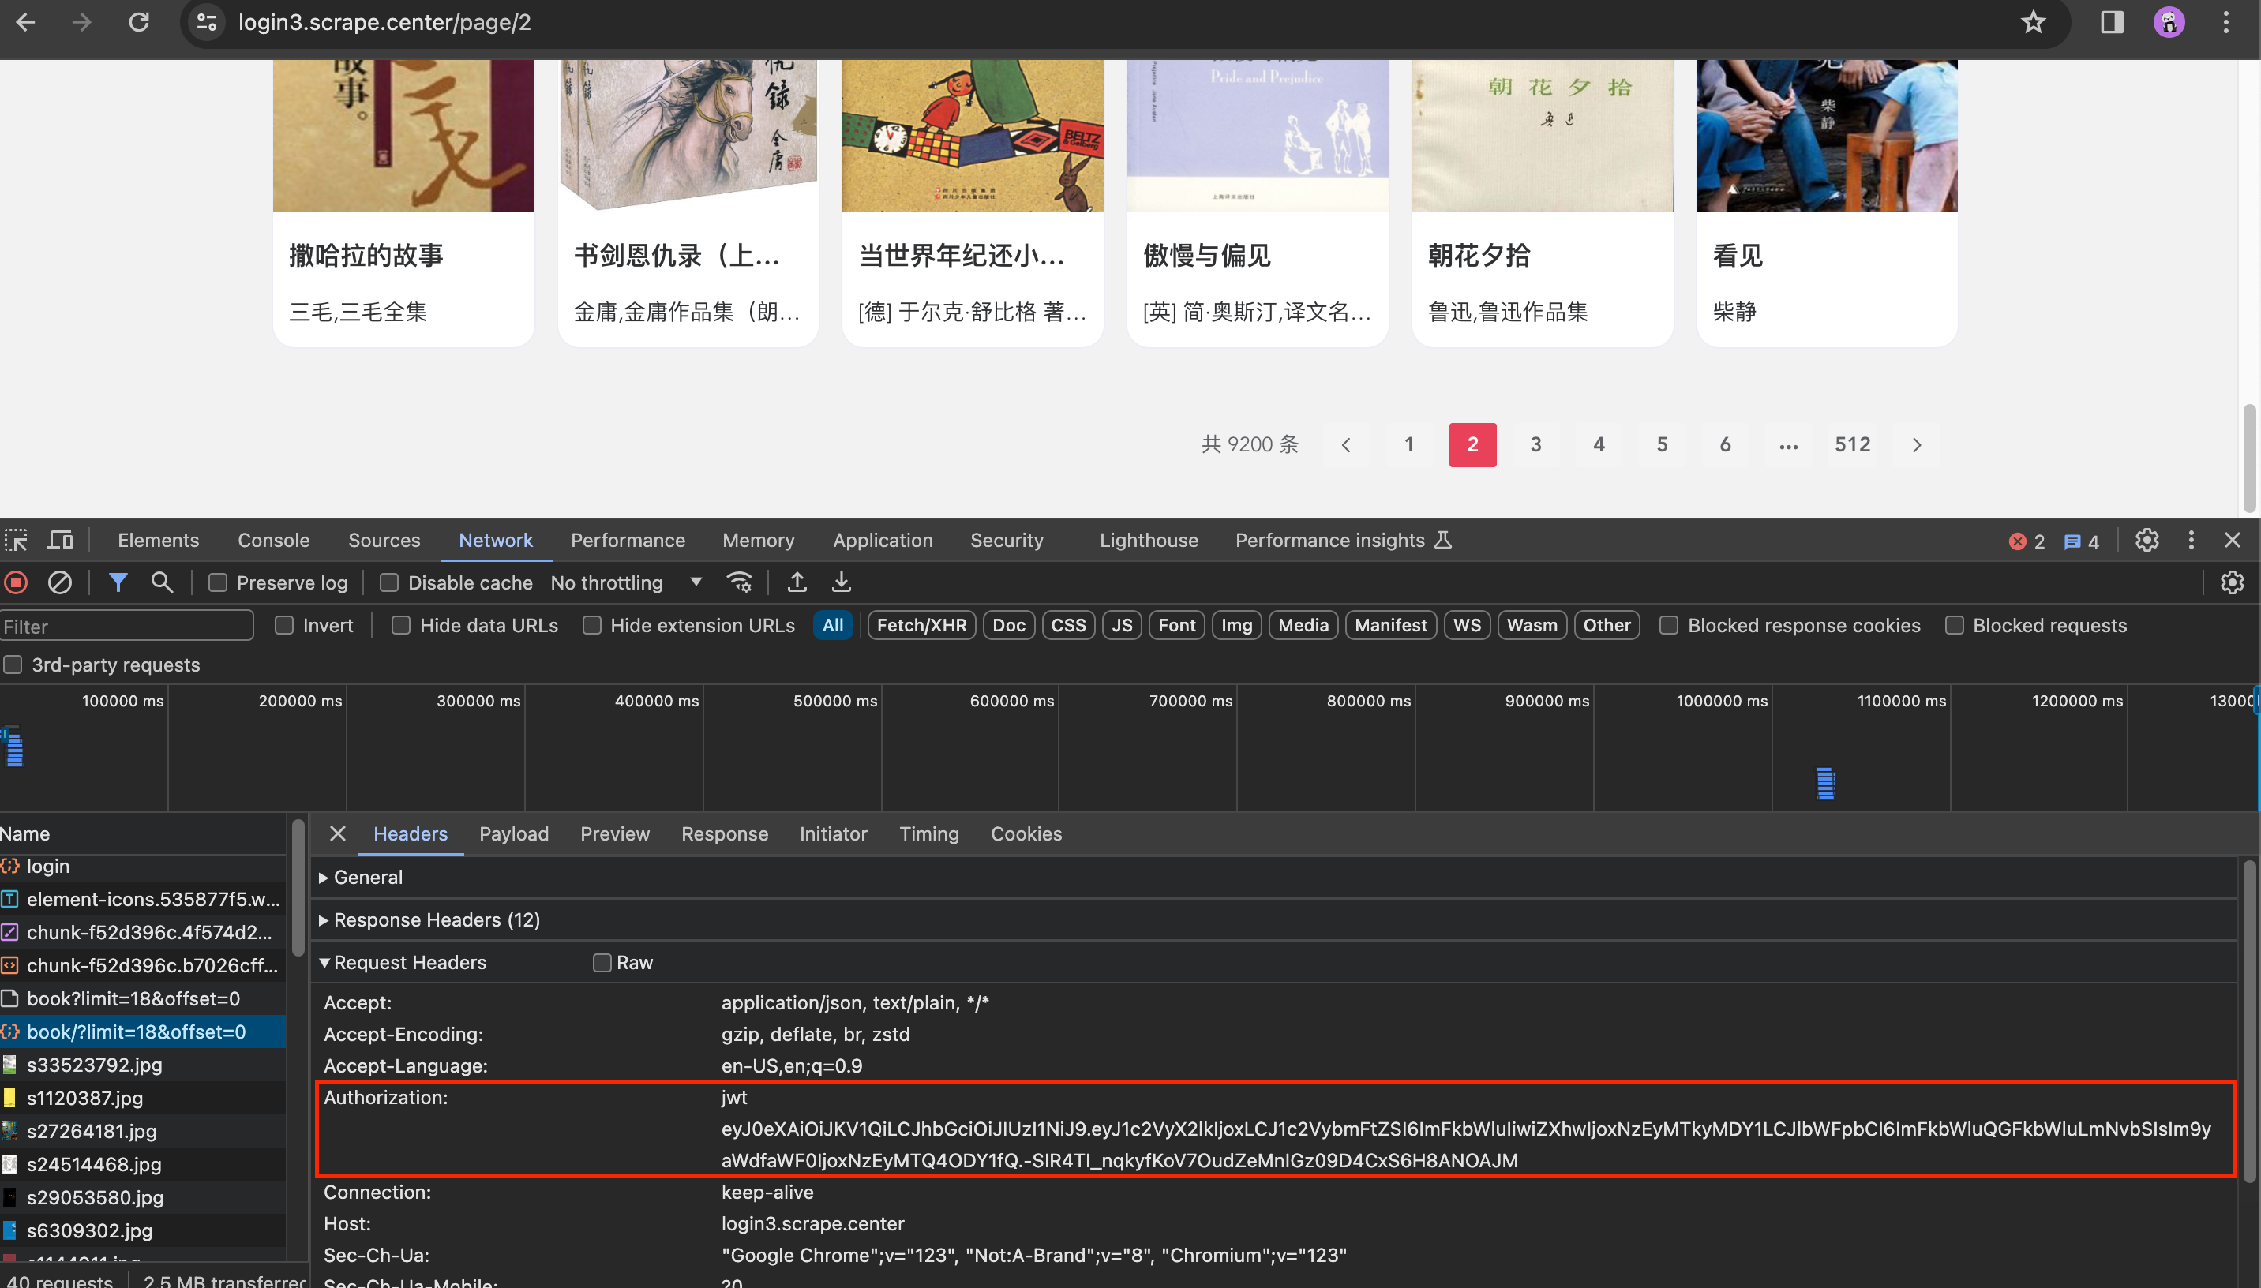Check Hide data URLs

tap(401, 625)
